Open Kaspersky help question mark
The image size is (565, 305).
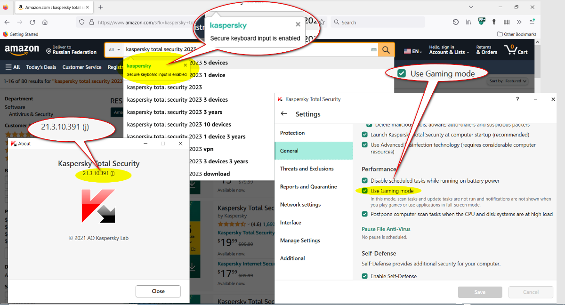click(x=517, y=99)
